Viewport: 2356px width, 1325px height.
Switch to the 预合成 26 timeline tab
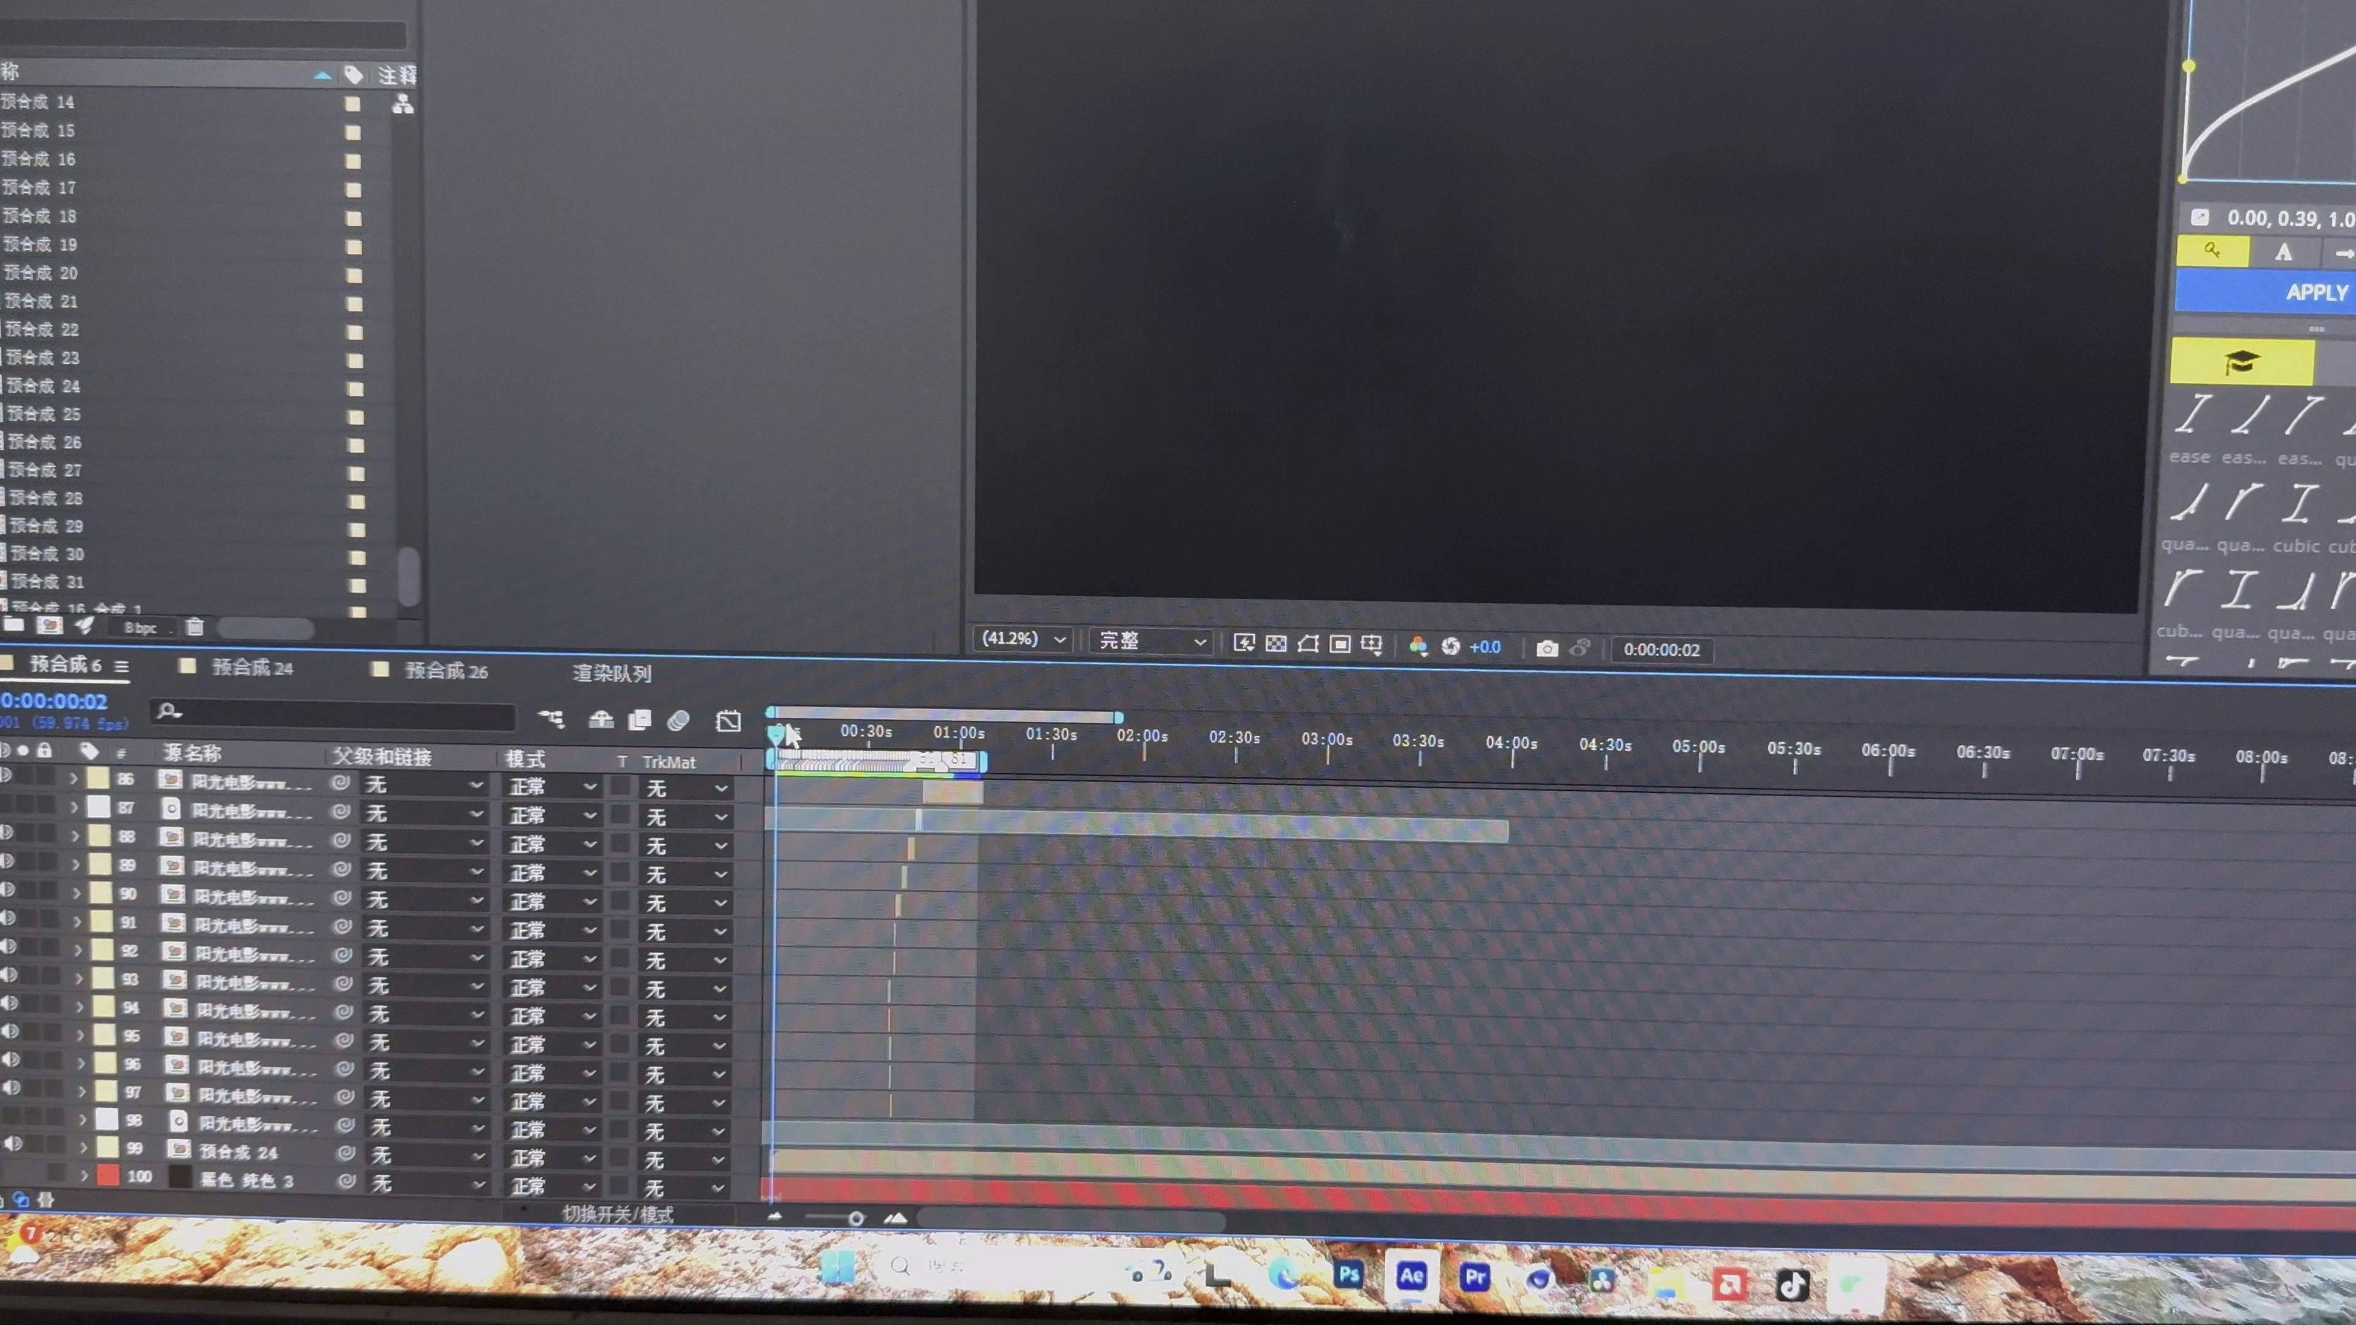(446, 671)
